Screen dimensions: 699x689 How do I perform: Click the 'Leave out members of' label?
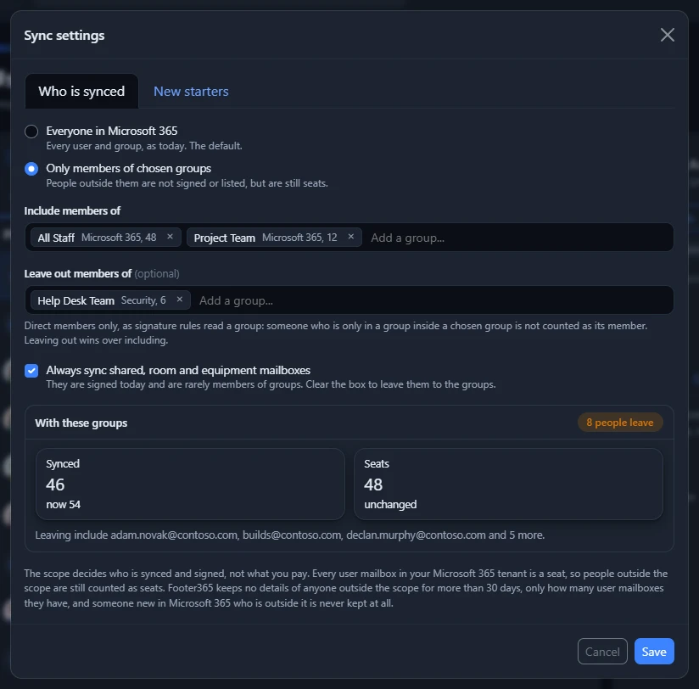tap(77, 273)
